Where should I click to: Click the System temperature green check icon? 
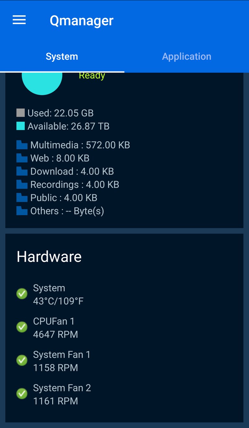click(22, 294)
